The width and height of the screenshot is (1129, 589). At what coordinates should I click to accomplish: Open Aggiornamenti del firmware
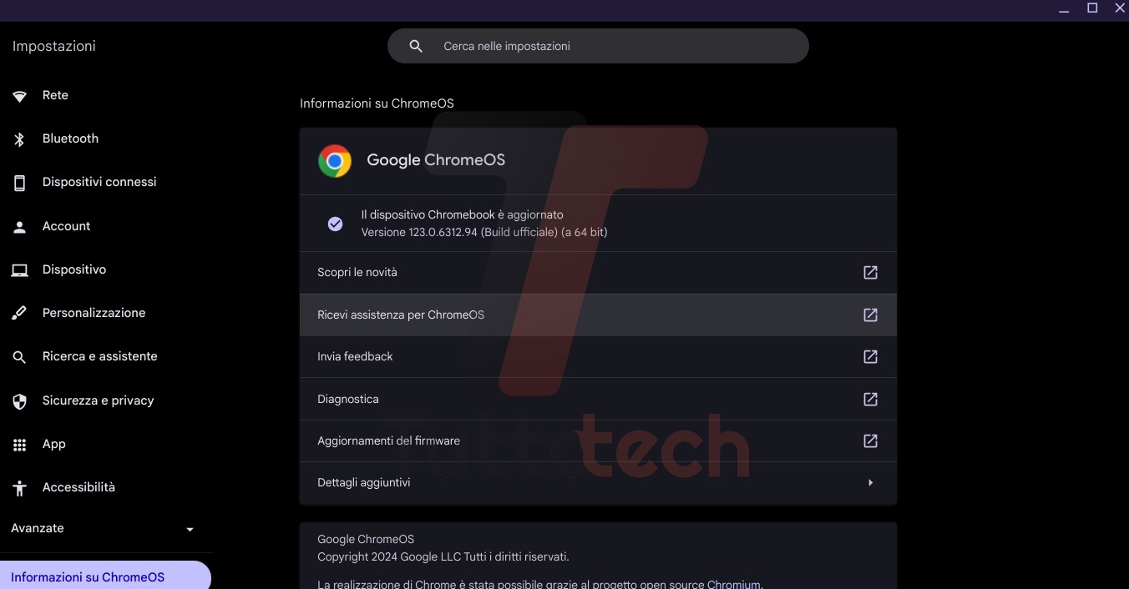click(x=388, y=440)
